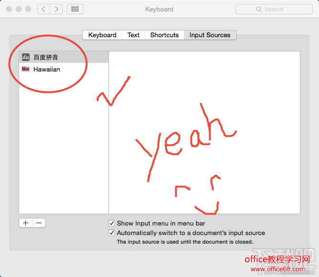Switch to the Shortcuts tab
Viewport: 319px width, 277px height.
coord(164,35)
